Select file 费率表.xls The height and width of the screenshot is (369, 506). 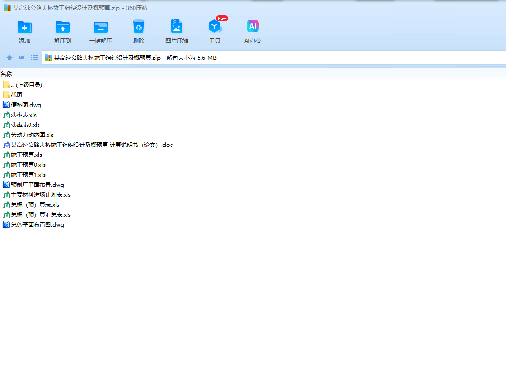click(19, 115)
